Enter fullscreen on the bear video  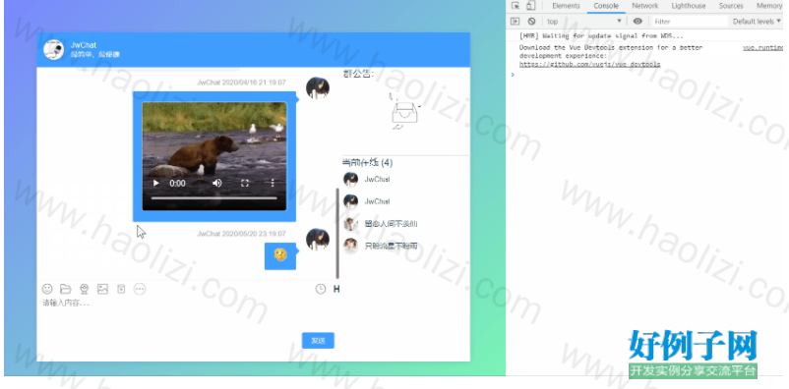click(x=245, y=184)
